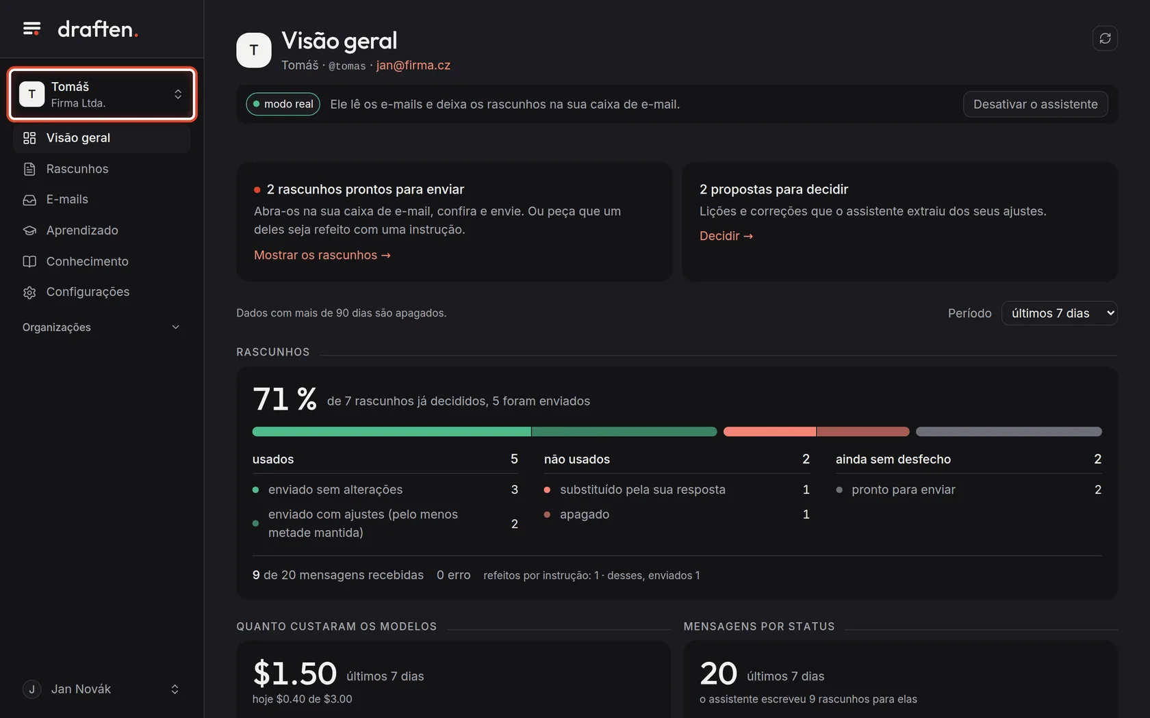Open the E-mails page

point(102,200)
